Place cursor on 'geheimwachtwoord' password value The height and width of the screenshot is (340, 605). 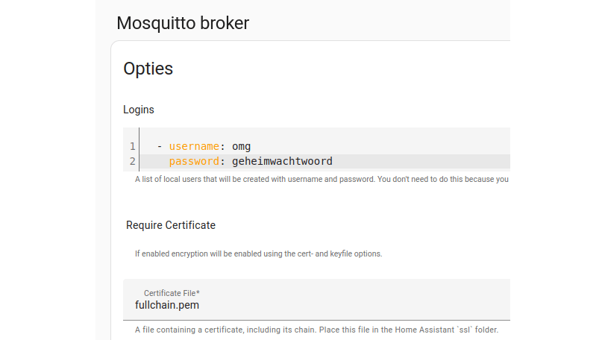(282, 161)
